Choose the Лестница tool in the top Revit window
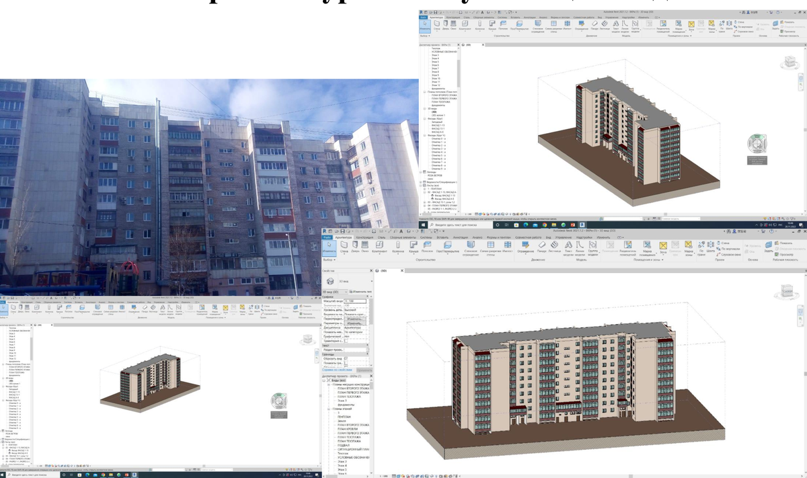807x478 pixels. (x=605, y=25)
